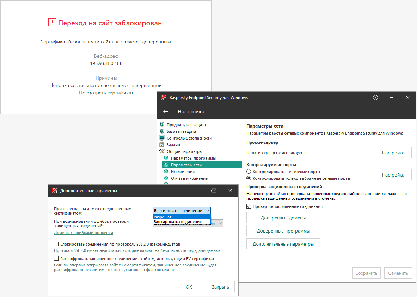Open Посмотреть сертификат link
Viewport: 417px width, 297px height.
pyautogui.click(x=106, y=93)
